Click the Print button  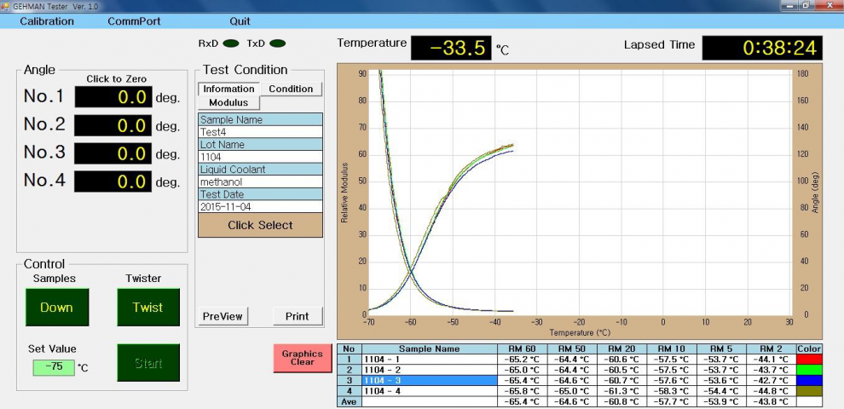298,316
